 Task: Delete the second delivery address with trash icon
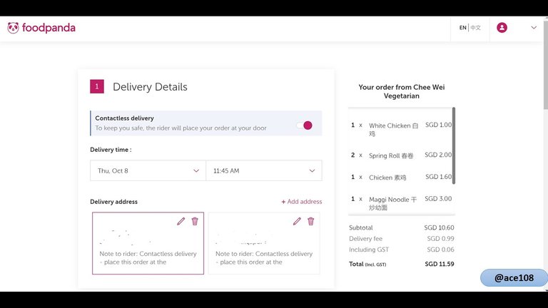point(310,221)
